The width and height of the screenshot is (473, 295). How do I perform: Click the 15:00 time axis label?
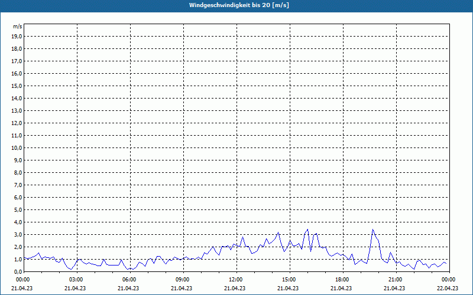(290, 280)
